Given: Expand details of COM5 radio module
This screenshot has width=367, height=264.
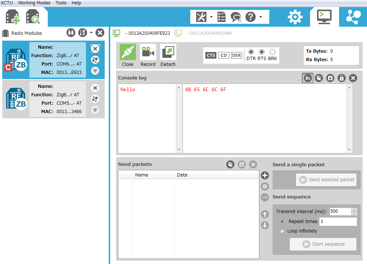Looking at the screenshot, I should [95, 110].
